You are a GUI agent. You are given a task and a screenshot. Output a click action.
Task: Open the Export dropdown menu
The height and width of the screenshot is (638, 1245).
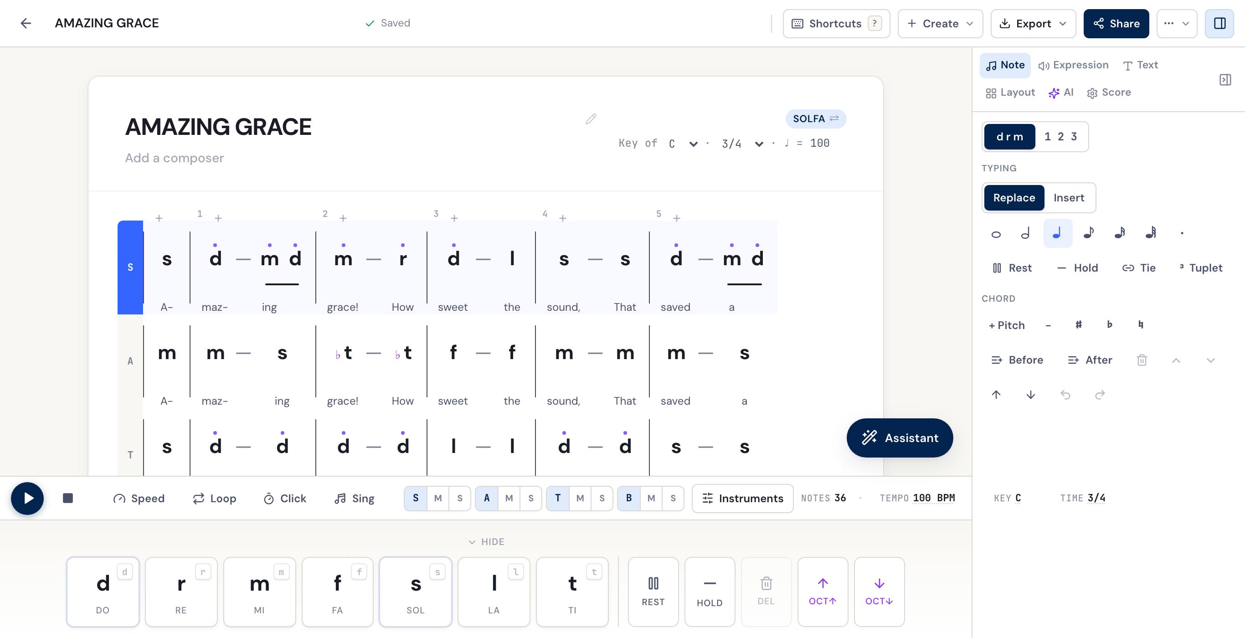pos(1033,23)
